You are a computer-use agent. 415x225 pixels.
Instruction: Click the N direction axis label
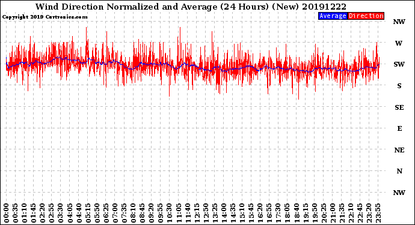(399, 171)
